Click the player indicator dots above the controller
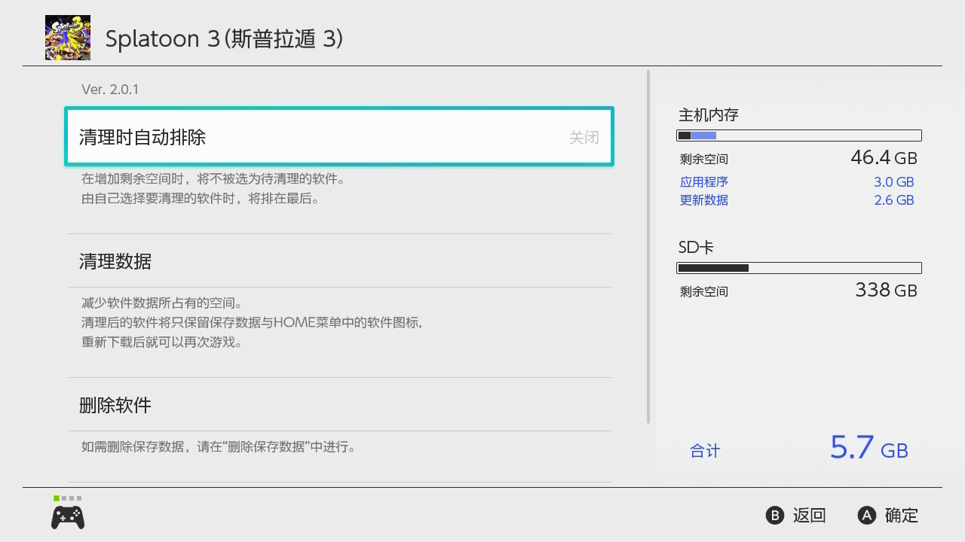Viewport: 965px width, 542px height. [68, 498]
